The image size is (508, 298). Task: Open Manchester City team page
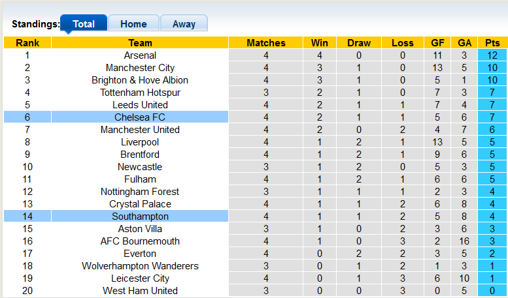click(x=140, y=68)
